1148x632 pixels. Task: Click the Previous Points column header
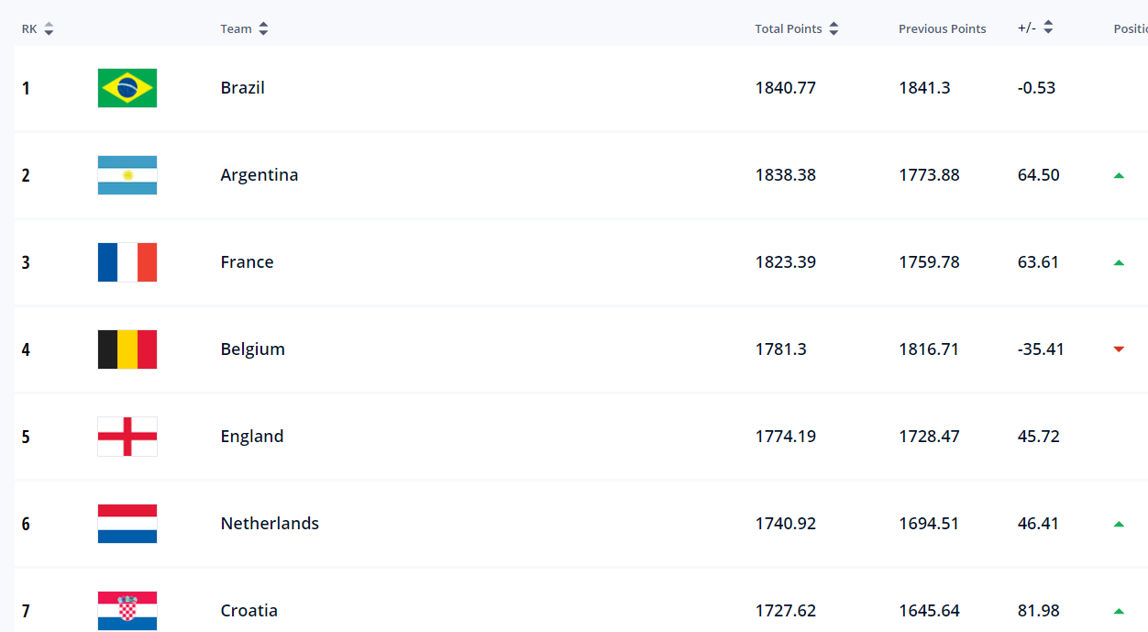click(x=942, y=29)
